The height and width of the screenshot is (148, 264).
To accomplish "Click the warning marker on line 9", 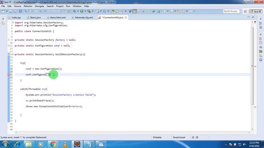I will 9,40.
